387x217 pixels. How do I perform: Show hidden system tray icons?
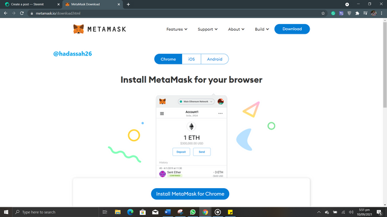319,212
